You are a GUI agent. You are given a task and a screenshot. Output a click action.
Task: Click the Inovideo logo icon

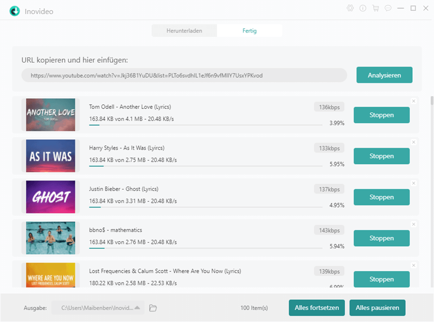coord(15,11)
